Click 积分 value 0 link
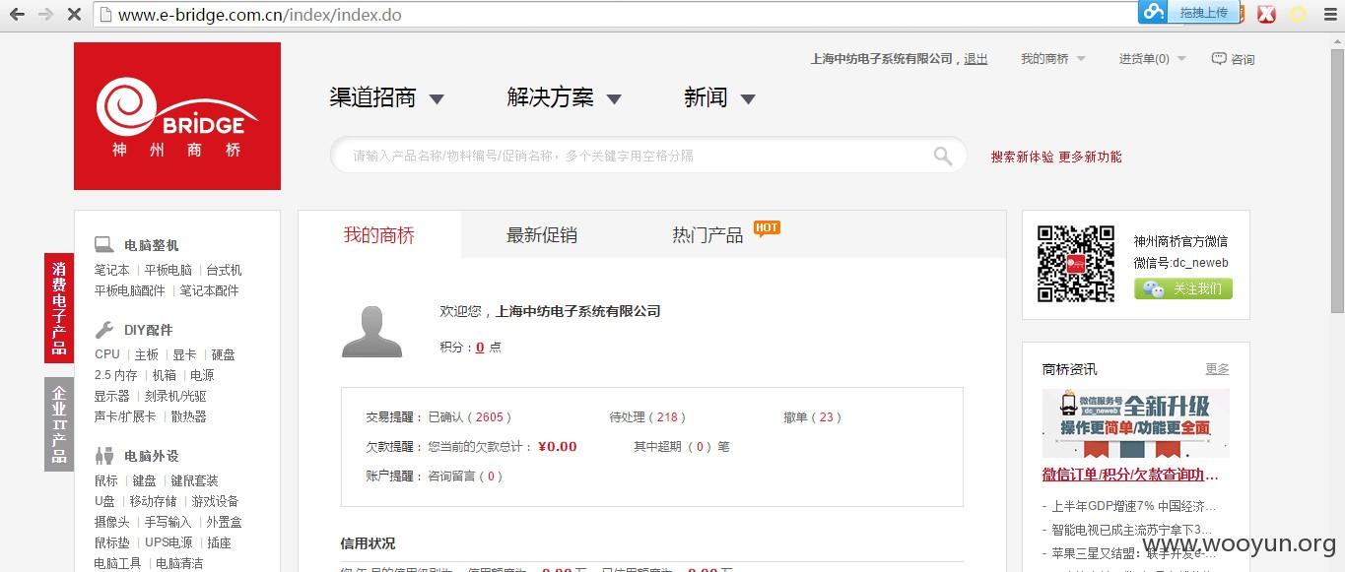 point(480,348)
